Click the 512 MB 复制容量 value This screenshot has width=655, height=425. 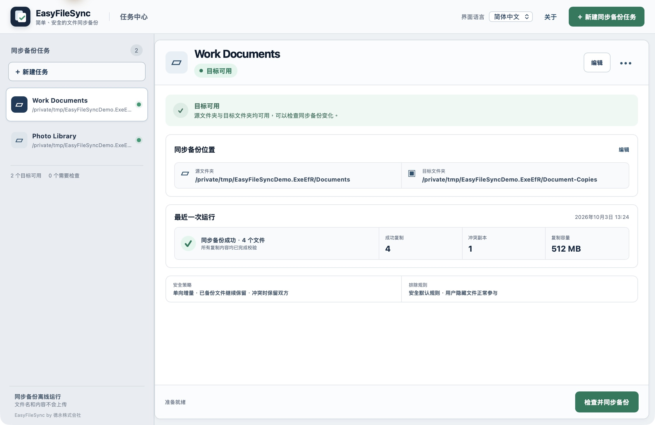(x=566, y=249)
